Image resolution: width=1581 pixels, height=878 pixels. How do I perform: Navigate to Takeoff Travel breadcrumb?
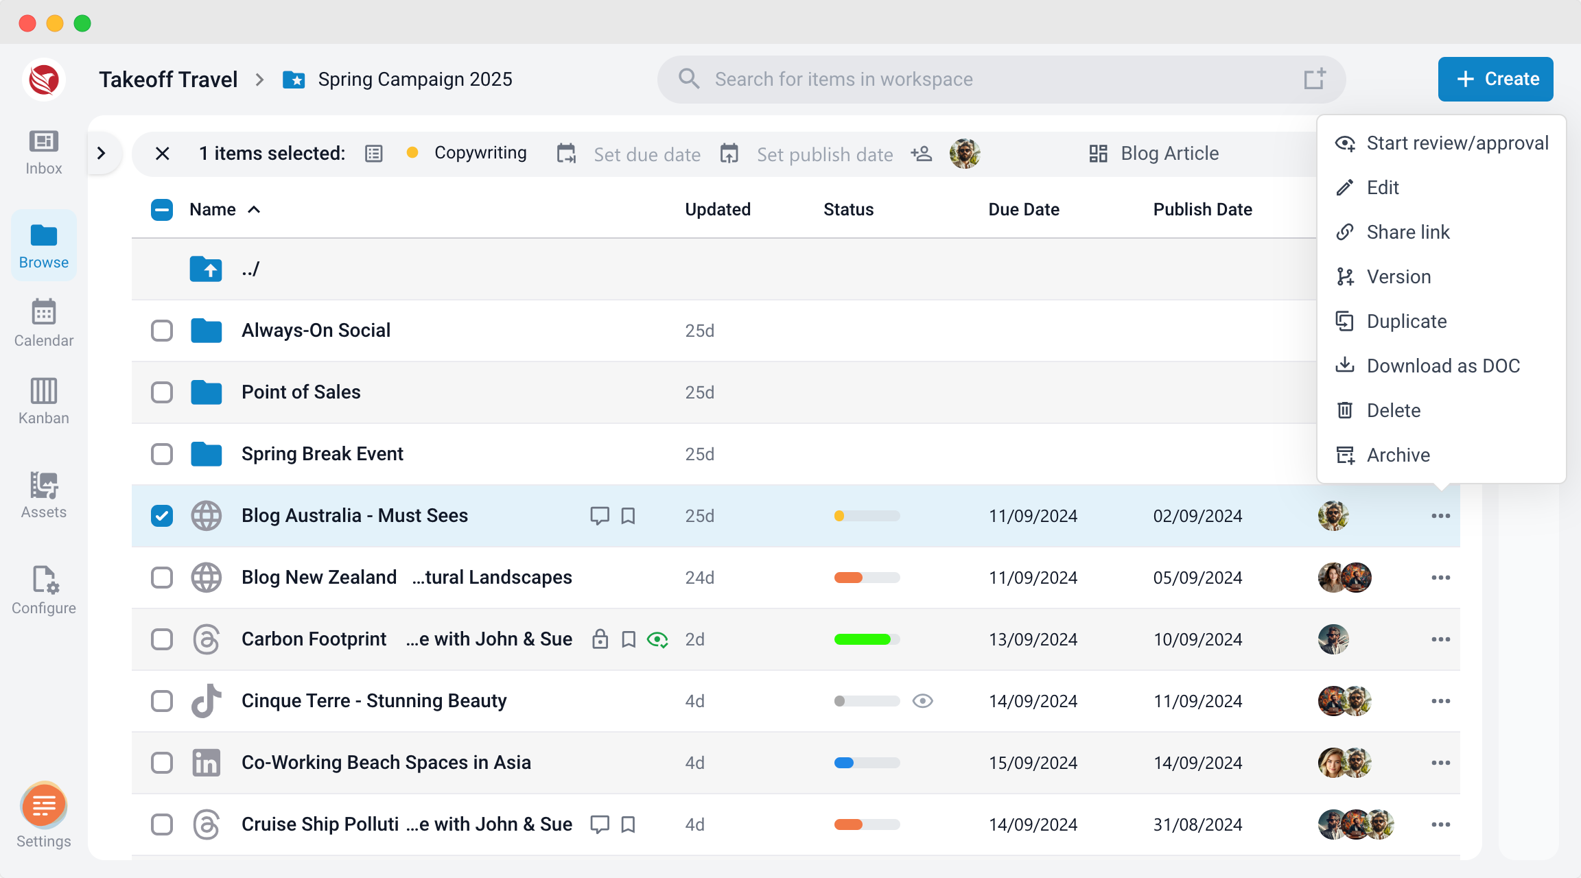[x=168, y=80]
